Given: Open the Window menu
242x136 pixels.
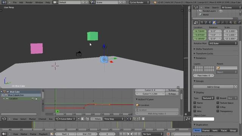Looking at the screenshot, I should 39,2.
